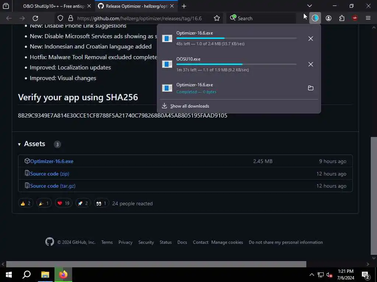Open the taskbar clock and date
Image resolution: width=377 pixels, height=282 pixels.
tap(345, 275)
